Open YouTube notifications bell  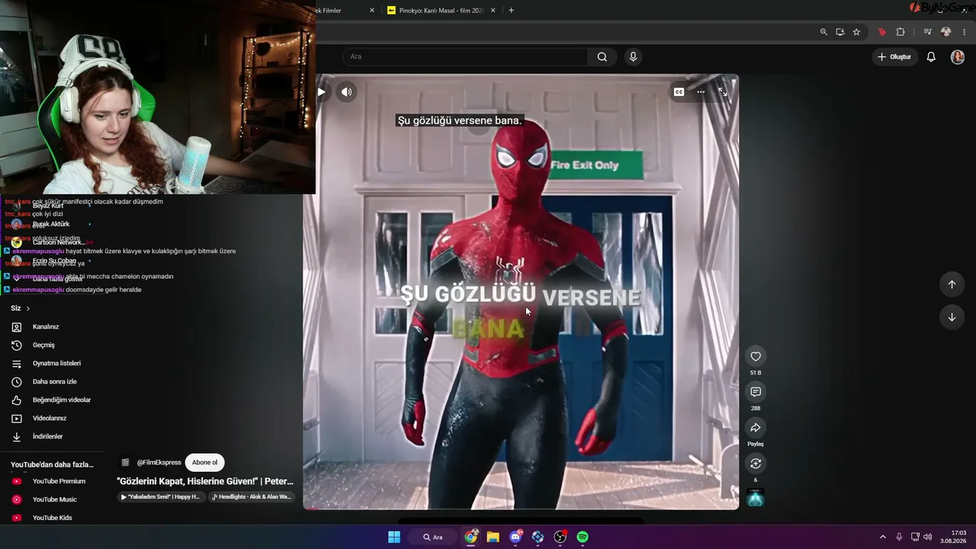931,56
